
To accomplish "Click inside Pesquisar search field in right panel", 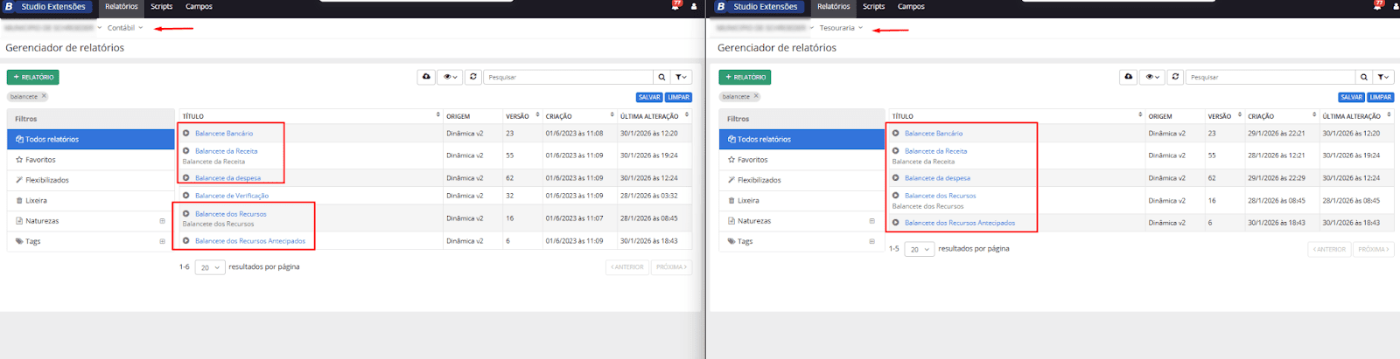I will pos(1269,77).
